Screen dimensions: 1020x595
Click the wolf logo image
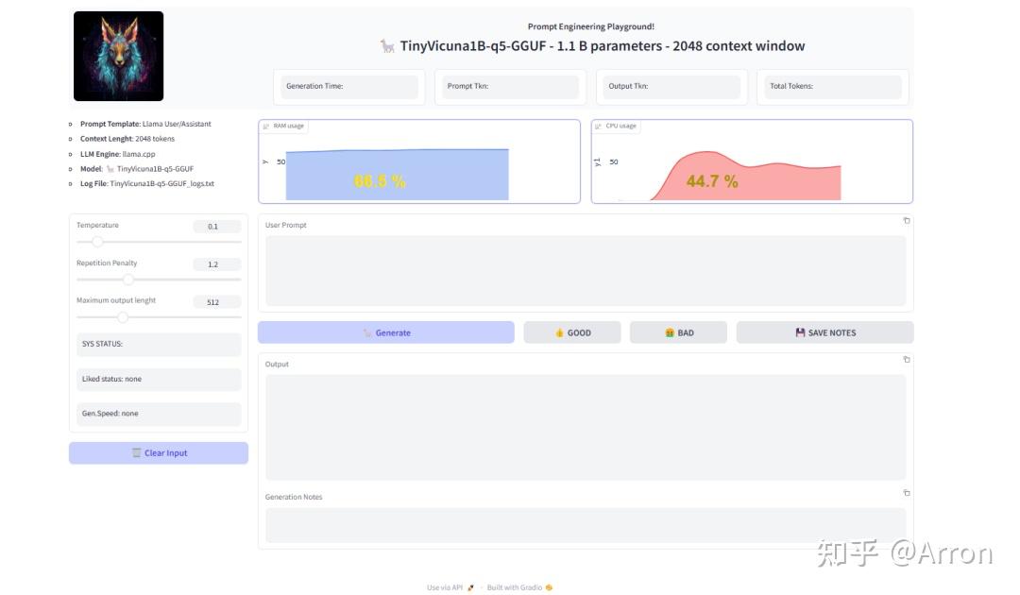pos(119,56)
